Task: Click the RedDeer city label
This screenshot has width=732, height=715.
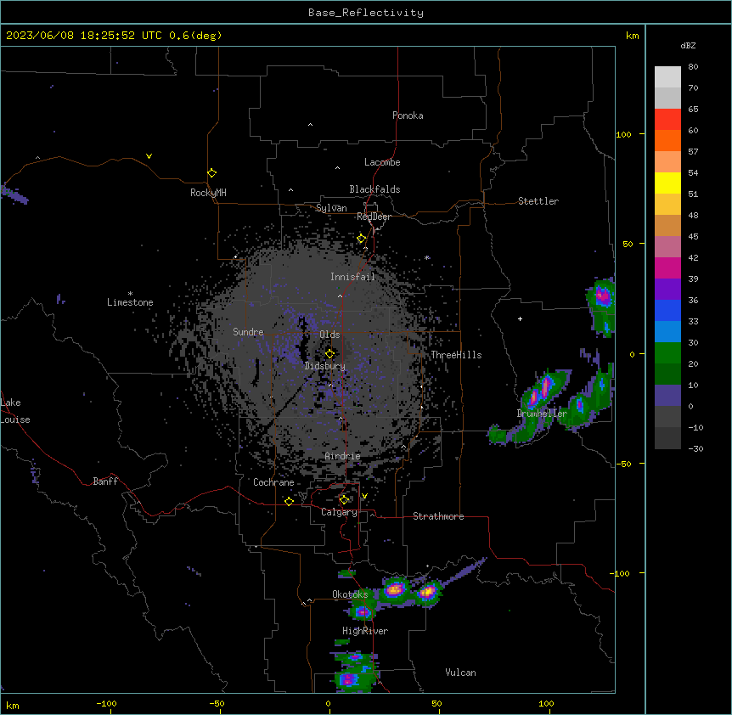Action: pyautogui.click(x=374, y=217)
